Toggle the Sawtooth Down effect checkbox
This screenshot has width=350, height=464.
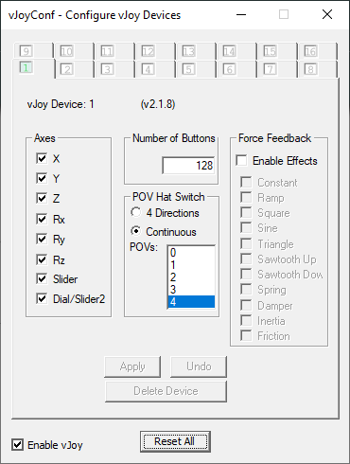point(246,274)
